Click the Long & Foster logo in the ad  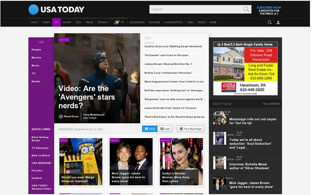coord(229,87)
